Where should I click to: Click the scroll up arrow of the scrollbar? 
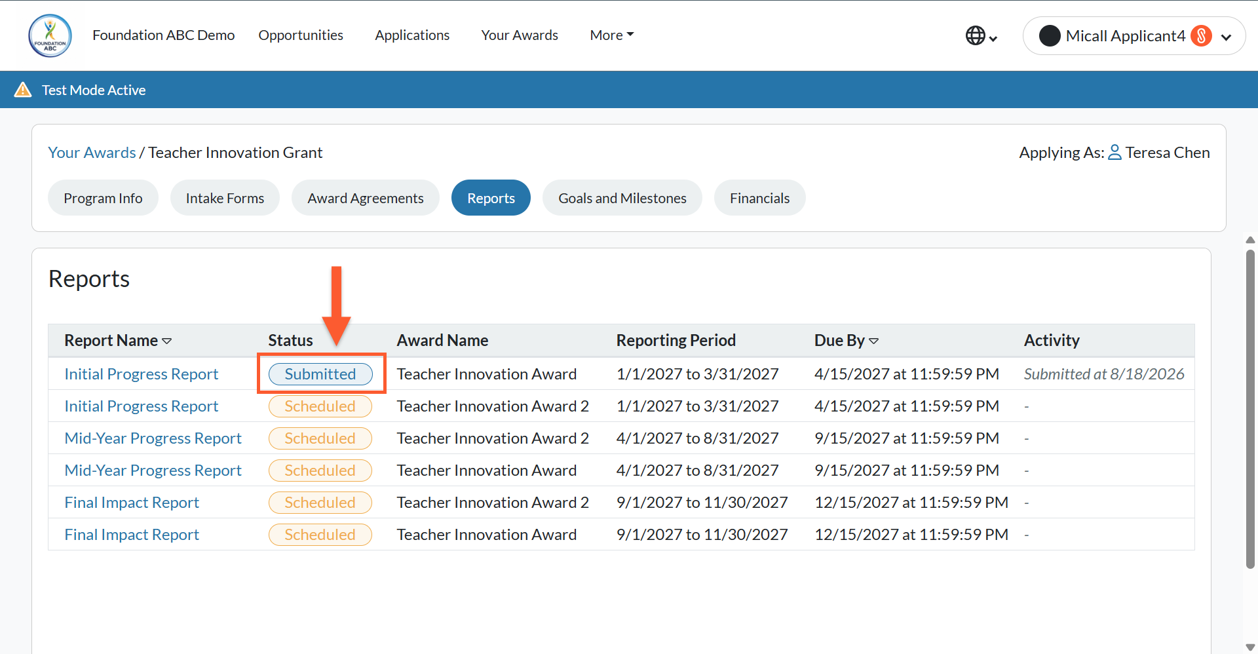1250,240
